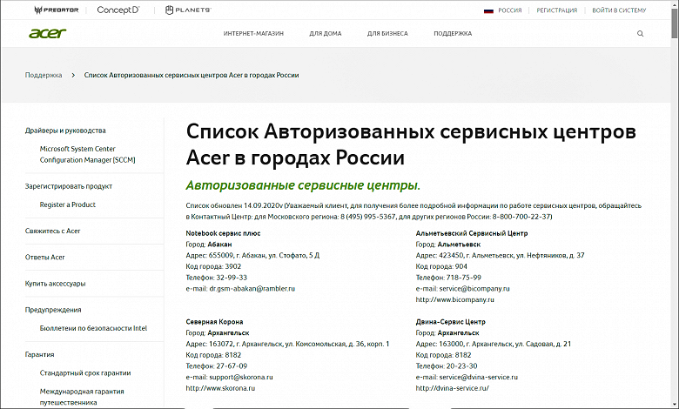Click address ул. Садовая, д. 21
Image resolution: width=679 pixels, height=409 pixels.
point(542,344)
